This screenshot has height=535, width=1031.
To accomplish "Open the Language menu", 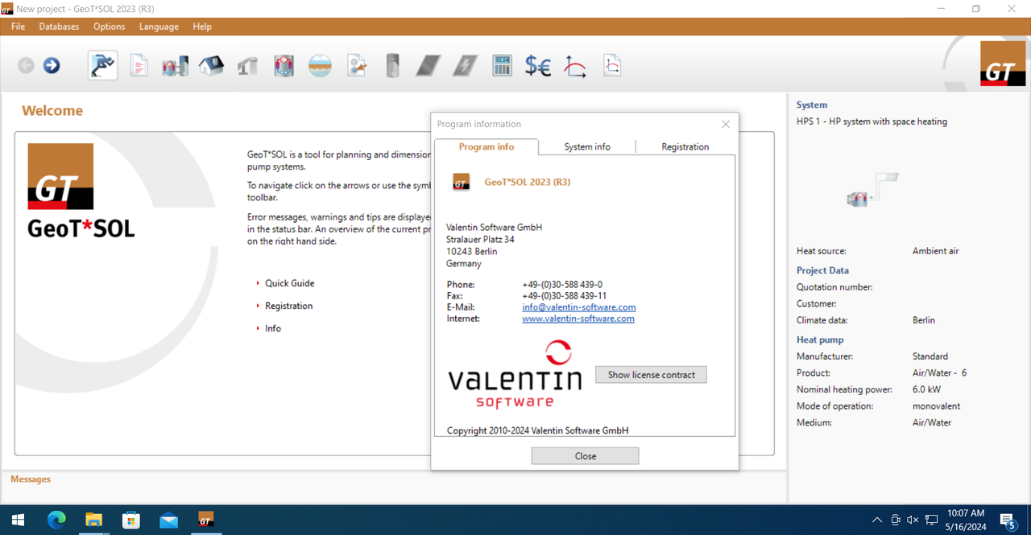I will 159,27.
